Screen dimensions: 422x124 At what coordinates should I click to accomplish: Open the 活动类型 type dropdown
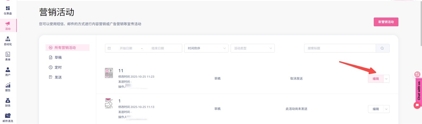252,48
